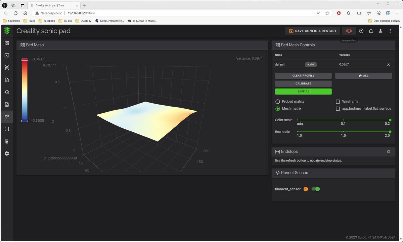Open the Fluidd three-dot menu

pyautogui.click(x=390, y=31)
